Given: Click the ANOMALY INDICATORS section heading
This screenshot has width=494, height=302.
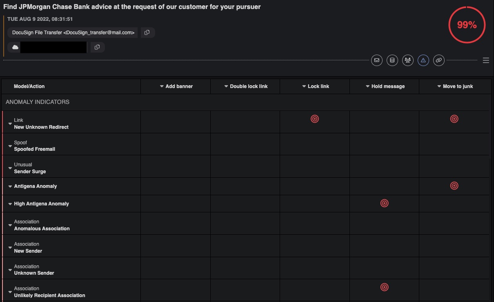Looking at the screenshot, I should (x=38, y=102).
